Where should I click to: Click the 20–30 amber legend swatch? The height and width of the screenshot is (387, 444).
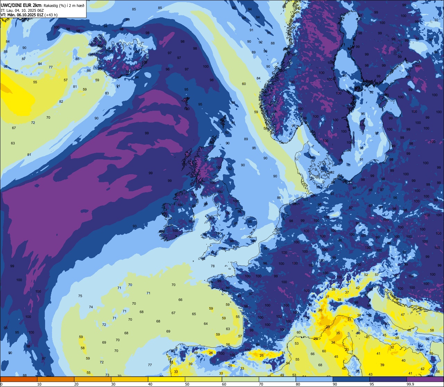coord(93,379)
